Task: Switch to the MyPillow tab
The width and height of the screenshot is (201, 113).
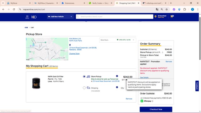Action: point(46,3)
